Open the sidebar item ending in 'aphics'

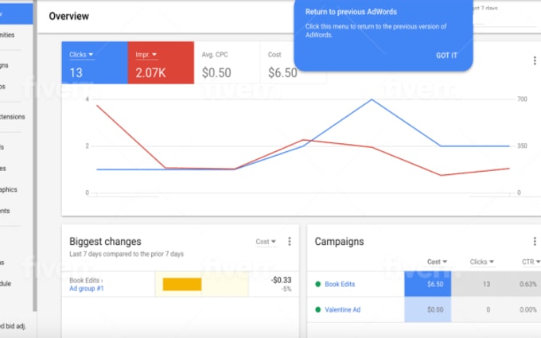(9, 190)
